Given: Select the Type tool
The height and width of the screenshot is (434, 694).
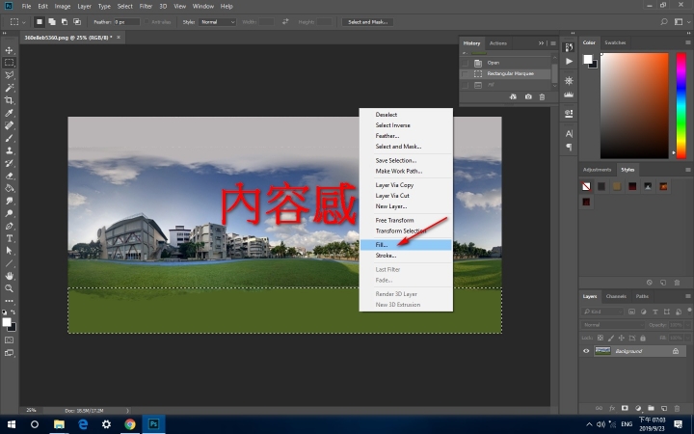Looking at the screenshot, I should tap(10, 237).
